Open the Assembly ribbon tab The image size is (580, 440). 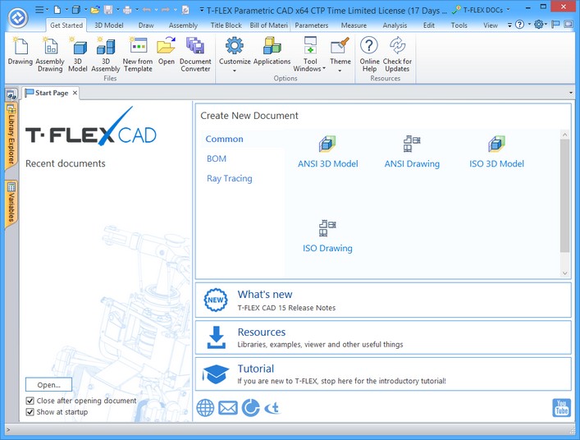[x=183, y=25]
